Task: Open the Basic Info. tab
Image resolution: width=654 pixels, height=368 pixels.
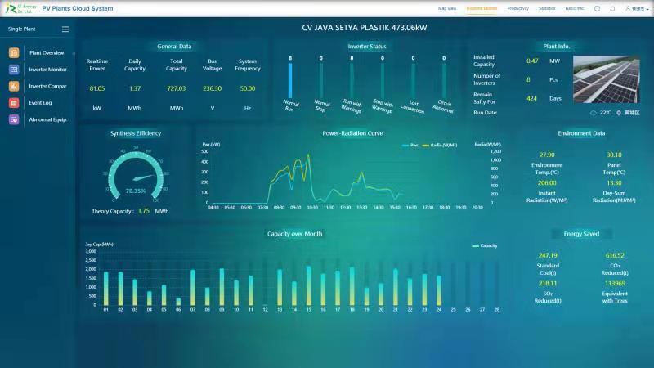Action: (x=575, y=8)
